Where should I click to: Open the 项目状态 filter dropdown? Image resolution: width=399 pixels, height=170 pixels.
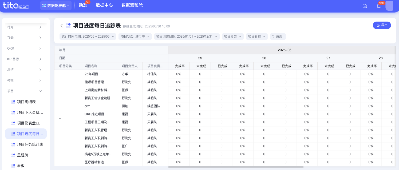[135, 36]
